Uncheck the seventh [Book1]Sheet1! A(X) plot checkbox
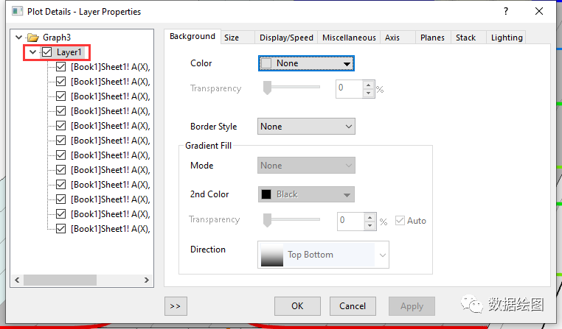The image size is (562, 329). click(x=61, y=155)
